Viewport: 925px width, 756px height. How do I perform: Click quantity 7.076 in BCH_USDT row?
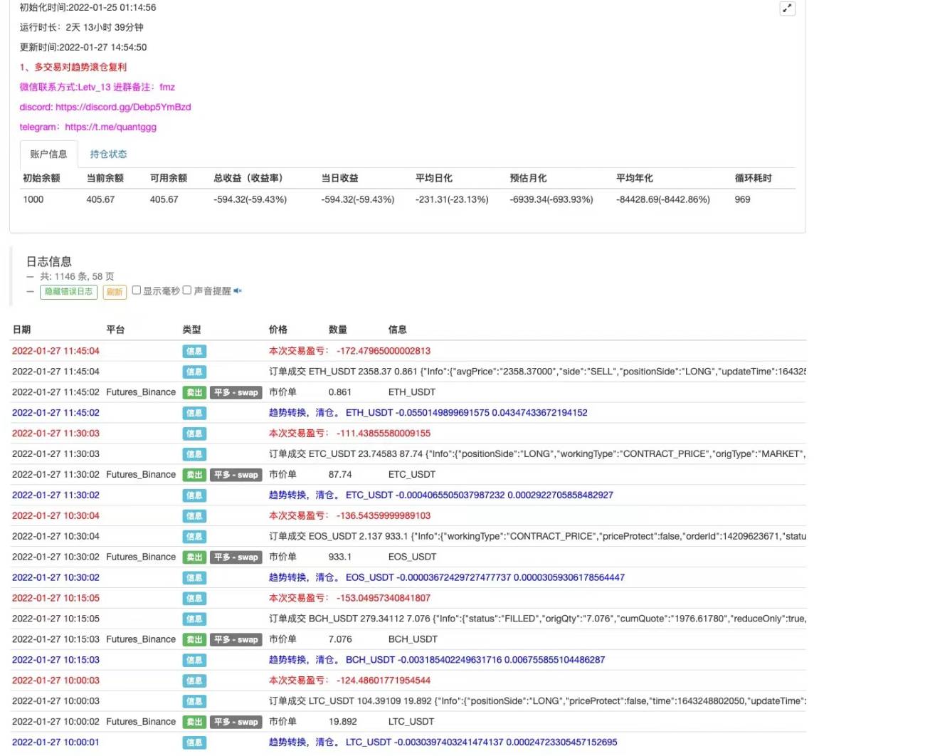coord(340,640)
